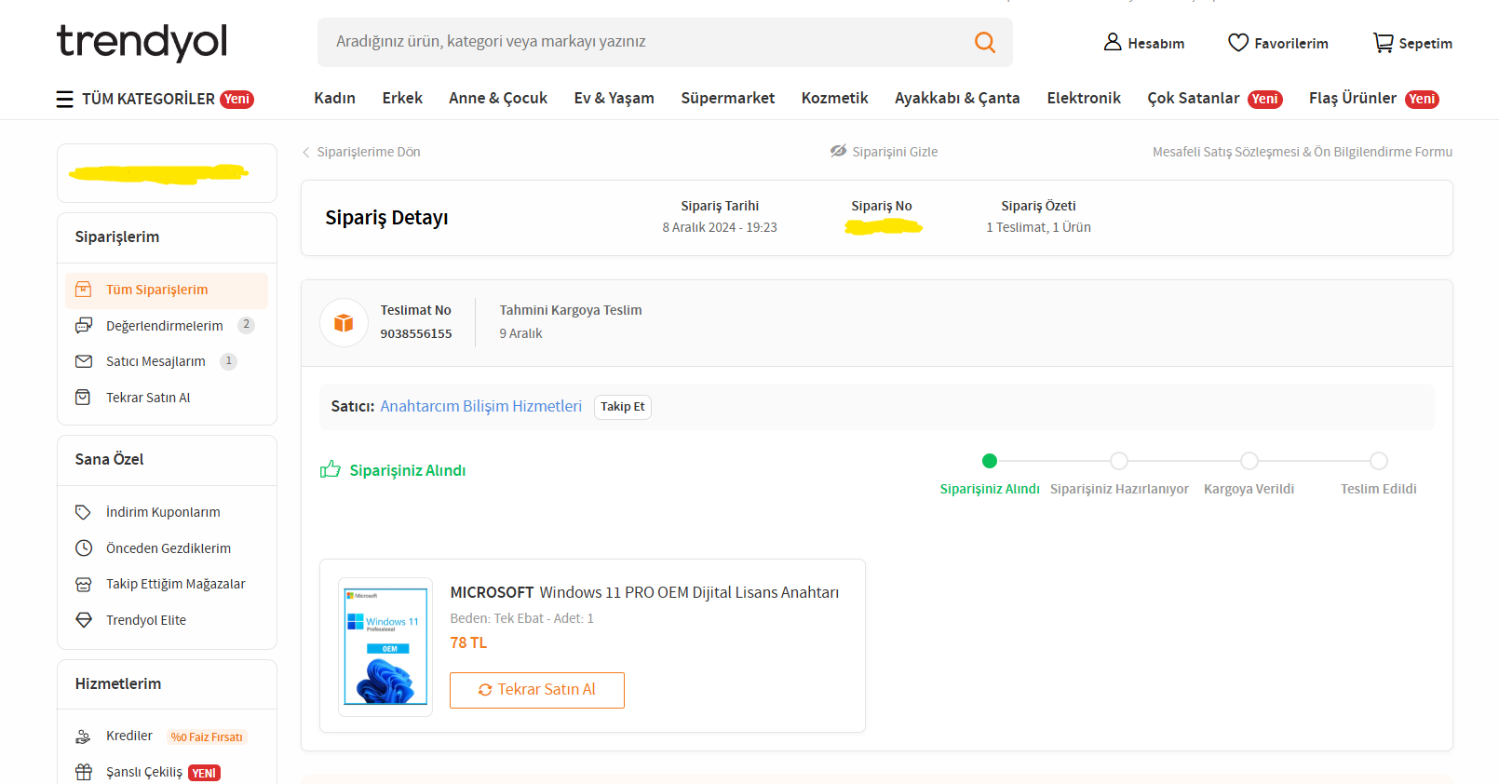Click the Windows 11 PRO OEM product title
The height and width of the screenshot is (784, 1499).
coord(644,592)
